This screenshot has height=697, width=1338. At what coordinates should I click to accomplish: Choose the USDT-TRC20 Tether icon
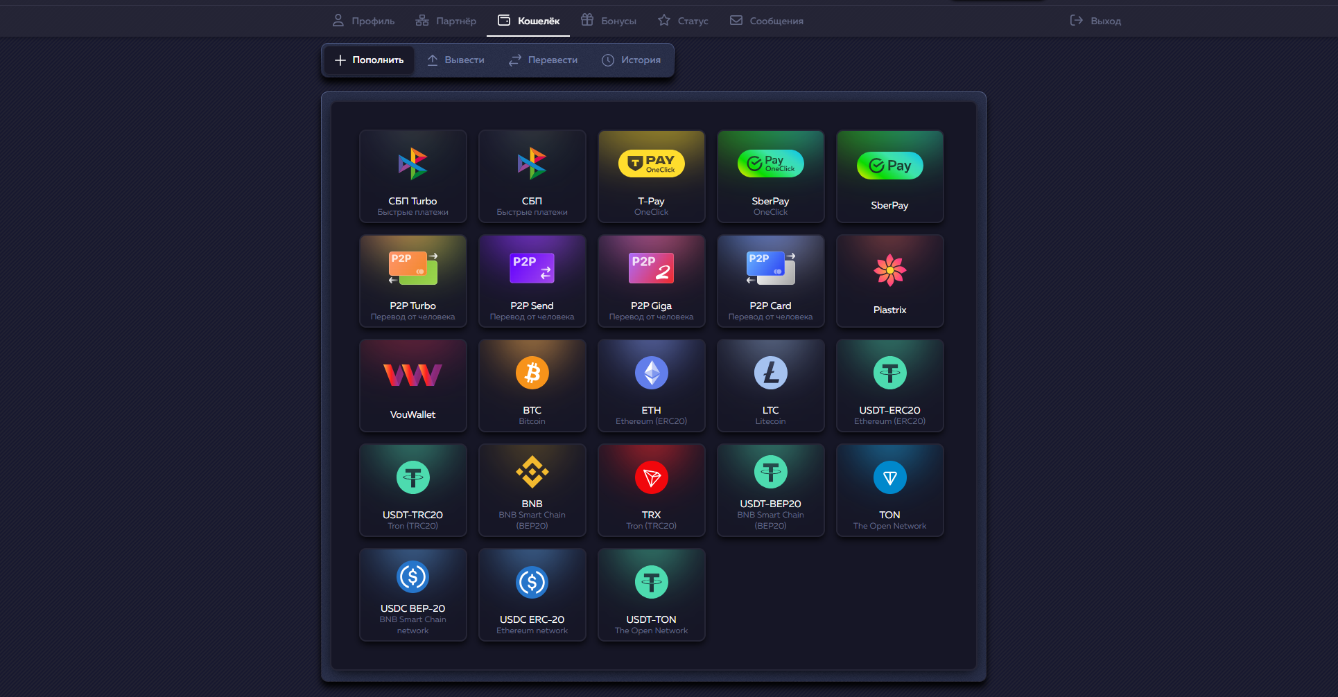(x=413, y=477)
